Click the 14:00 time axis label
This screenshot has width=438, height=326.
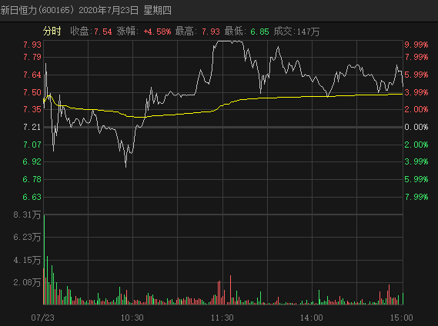tap(312, 318)
